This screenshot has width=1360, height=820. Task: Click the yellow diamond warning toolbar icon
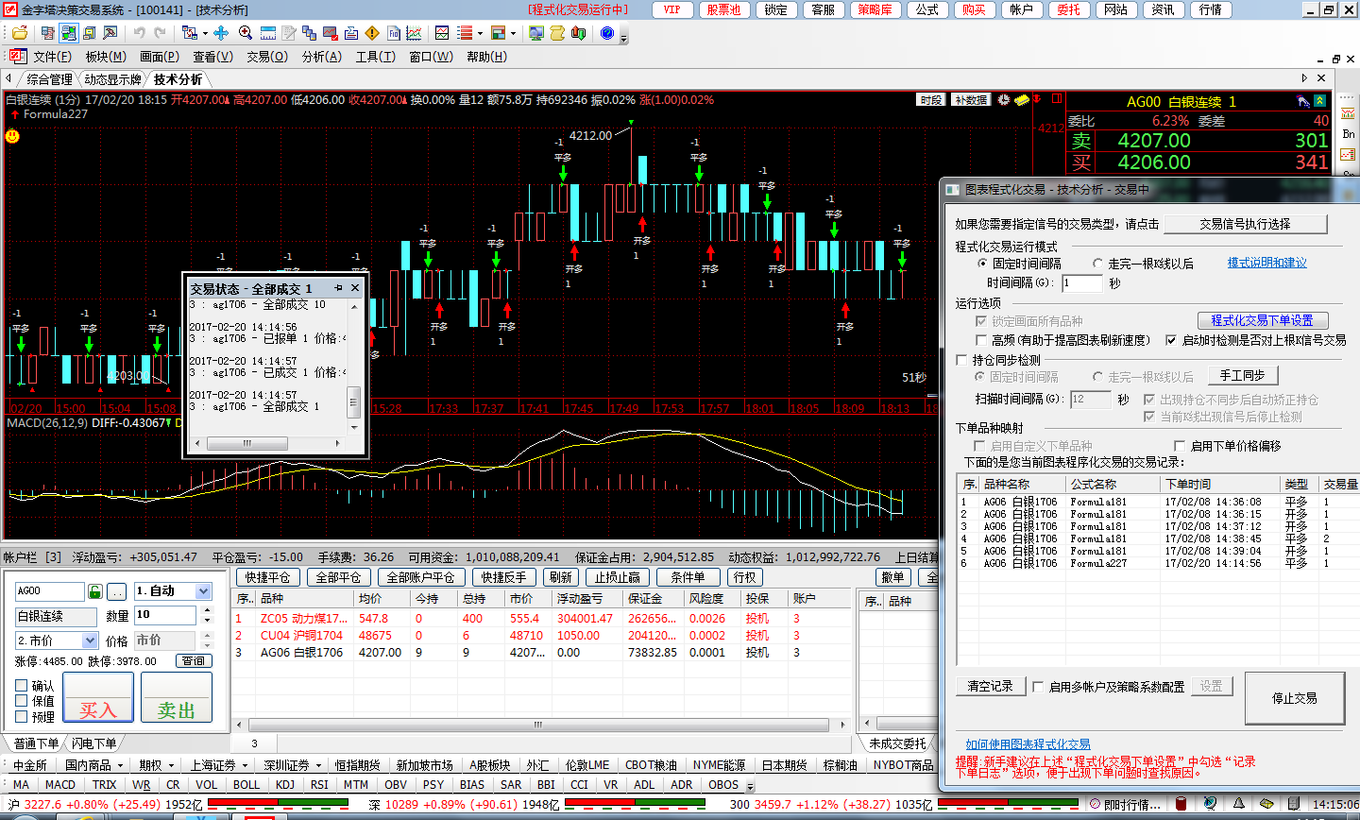pos(372,33)
